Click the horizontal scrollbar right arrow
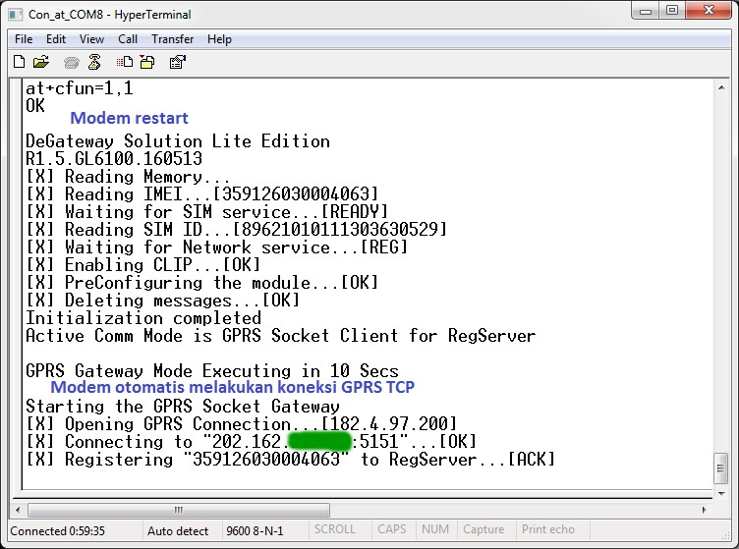The image size is (739, 549). coord(702,511)
